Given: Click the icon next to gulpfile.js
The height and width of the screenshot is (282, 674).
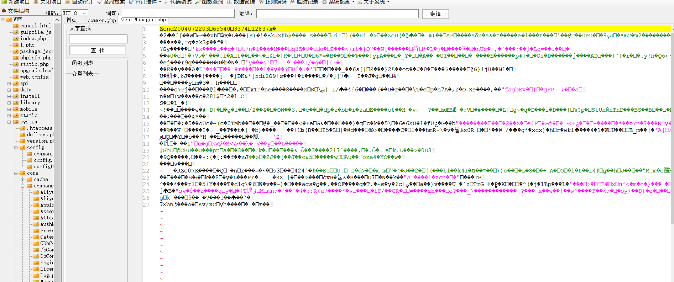Looking at the screenshot, I should click(x=16, y=32).
